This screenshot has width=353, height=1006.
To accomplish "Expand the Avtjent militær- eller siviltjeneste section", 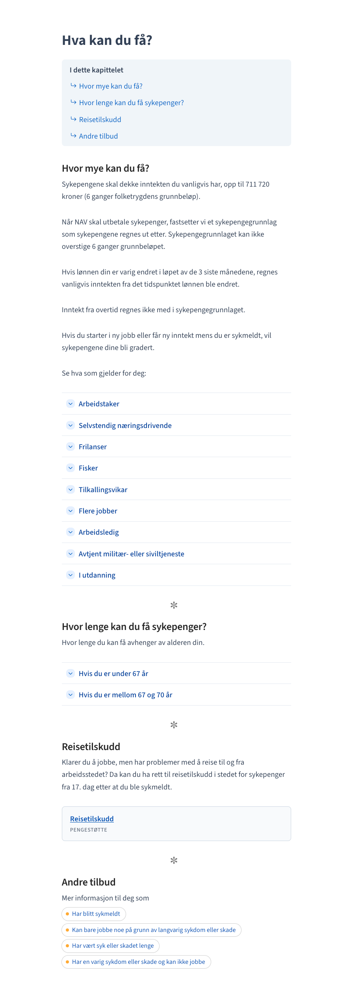I will tap(131, 554).
